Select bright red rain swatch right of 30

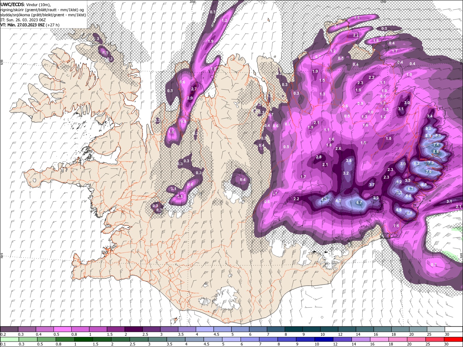point(454,339)
